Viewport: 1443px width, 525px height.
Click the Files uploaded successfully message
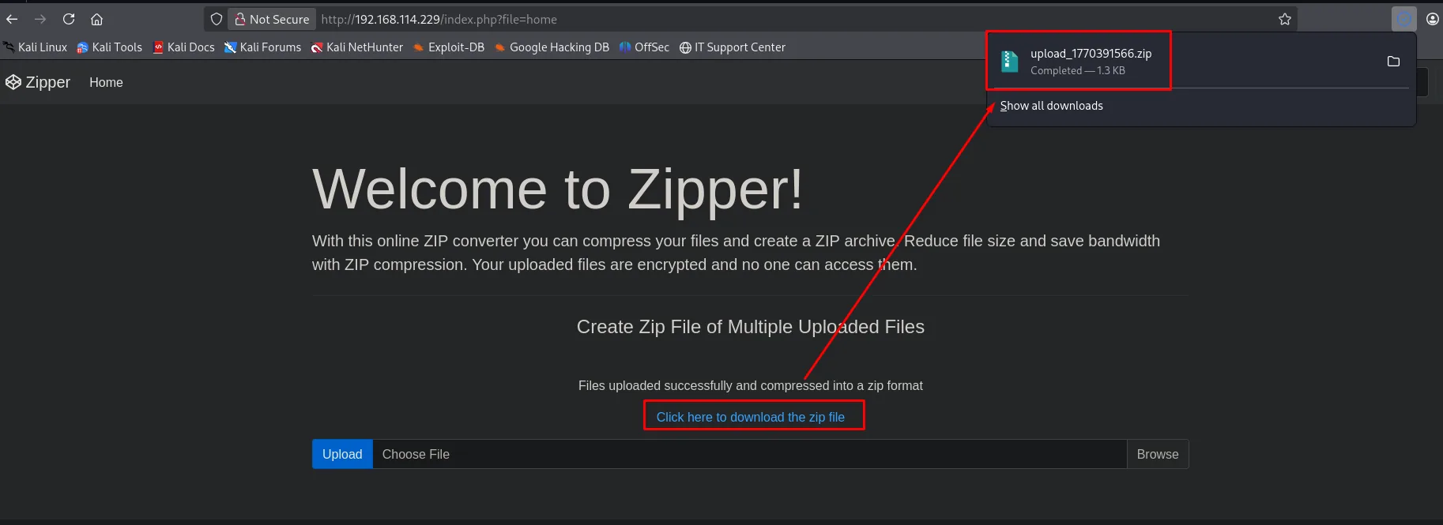click(x=751, y=385)
